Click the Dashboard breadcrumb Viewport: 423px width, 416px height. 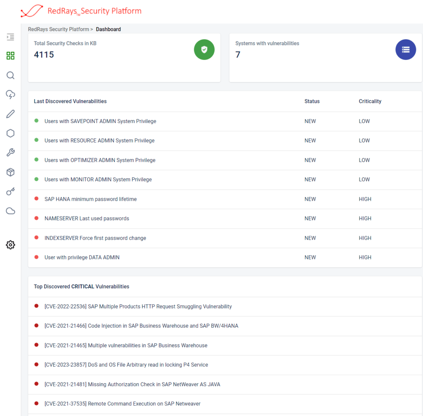click(109, 29)
